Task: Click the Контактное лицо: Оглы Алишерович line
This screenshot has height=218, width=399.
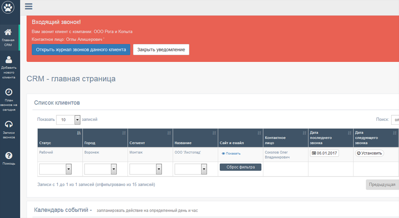Action: click(x=67, y=40)
